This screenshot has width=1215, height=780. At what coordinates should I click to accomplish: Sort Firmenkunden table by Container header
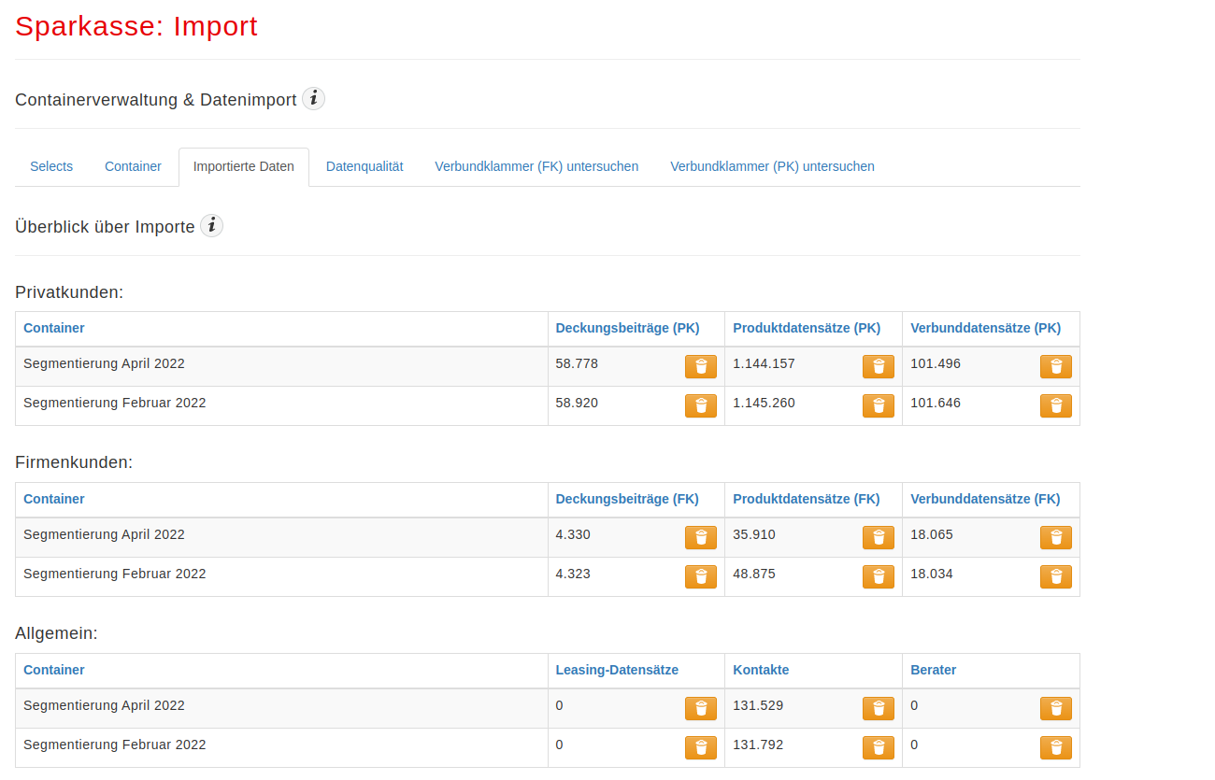click(54, 499)
